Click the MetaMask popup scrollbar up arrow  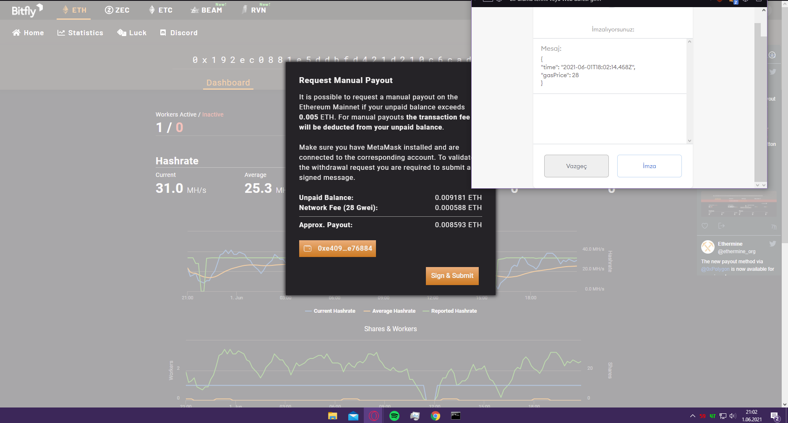[x=764, y=10]
